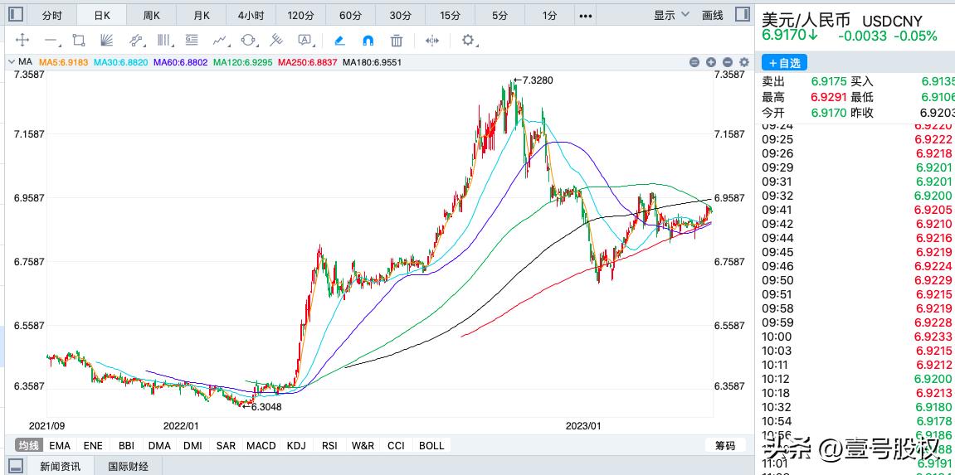Toggle the left sidebar panel
This screenshot has width=955, height=475.
[16, 15]
